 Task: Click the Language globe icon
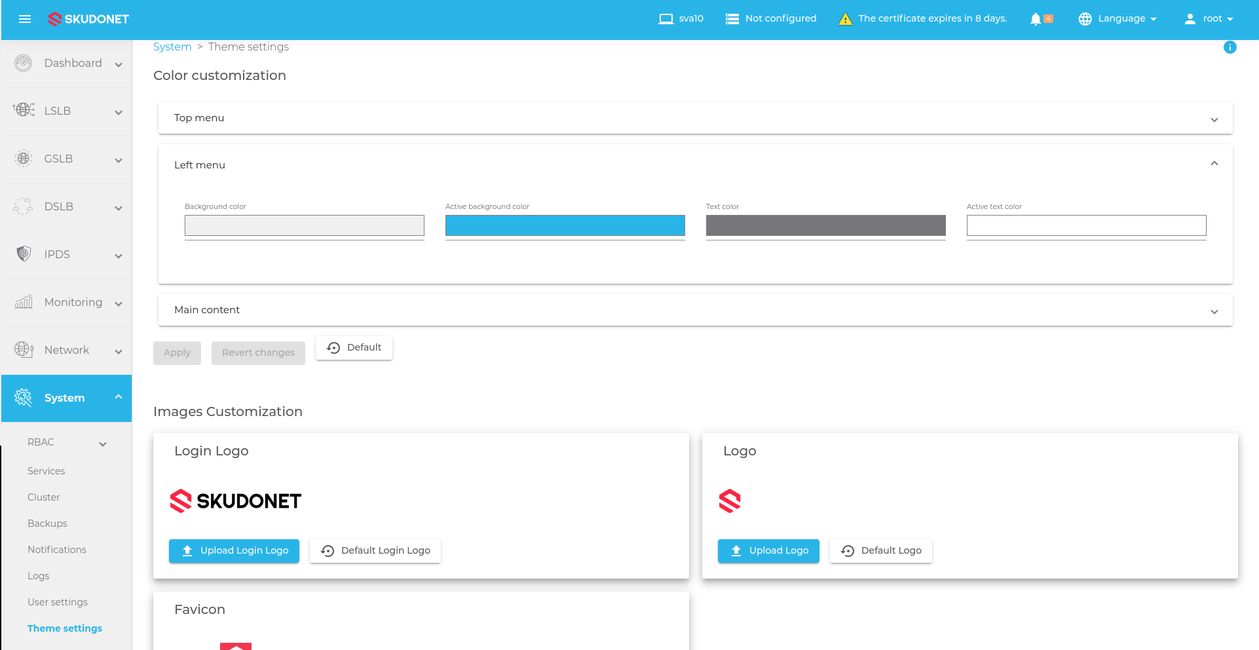pos(1085,19)
